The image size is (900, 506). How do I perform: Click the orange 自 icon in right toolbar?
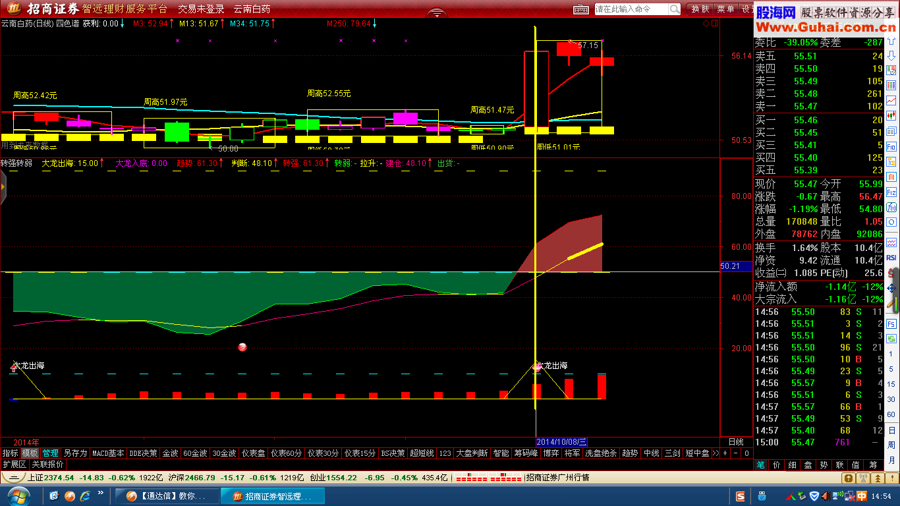[891, 176]
